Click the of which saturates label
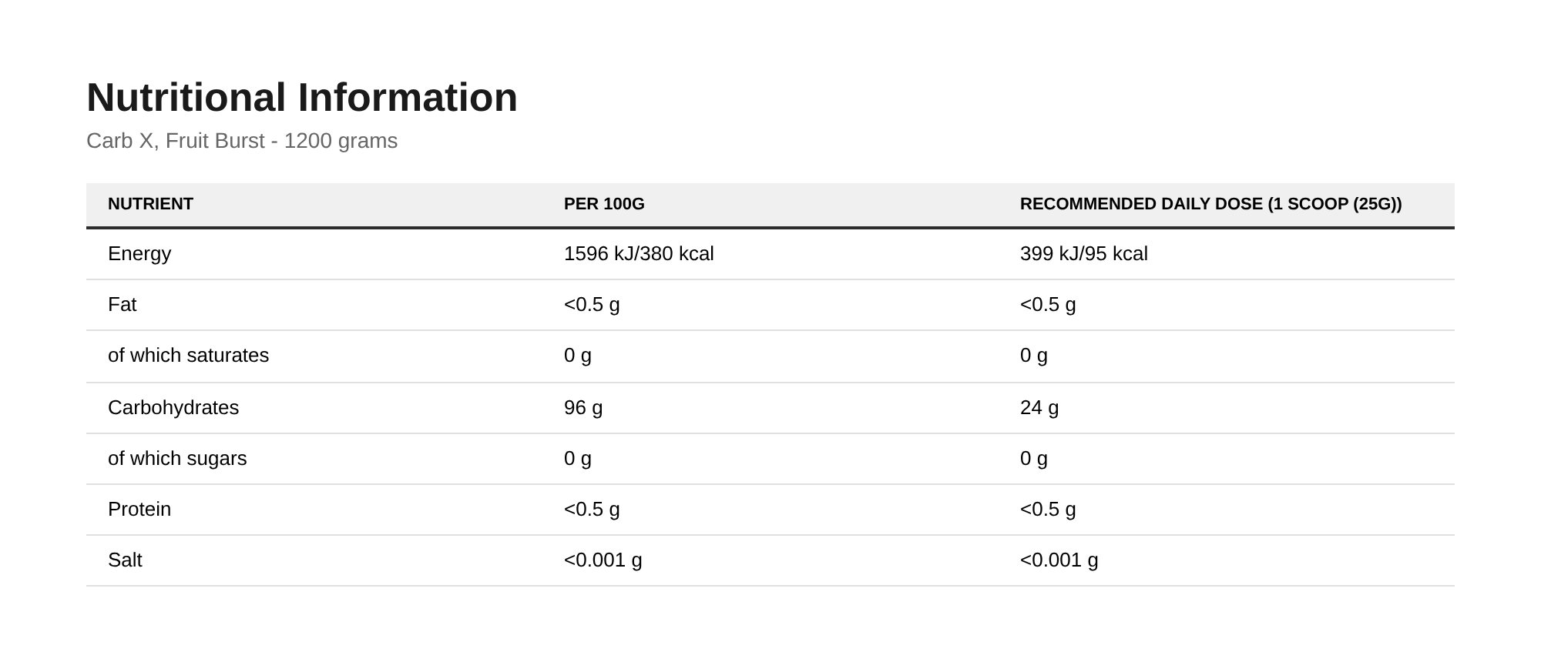 point(188,356)
